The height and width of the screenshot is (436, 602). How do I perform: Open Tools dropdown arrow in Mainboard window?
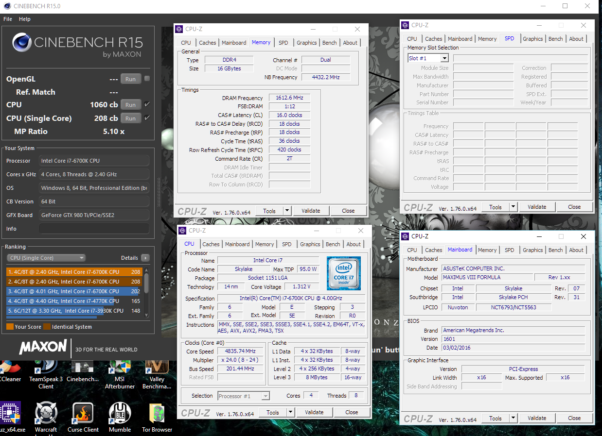(513, 418)
